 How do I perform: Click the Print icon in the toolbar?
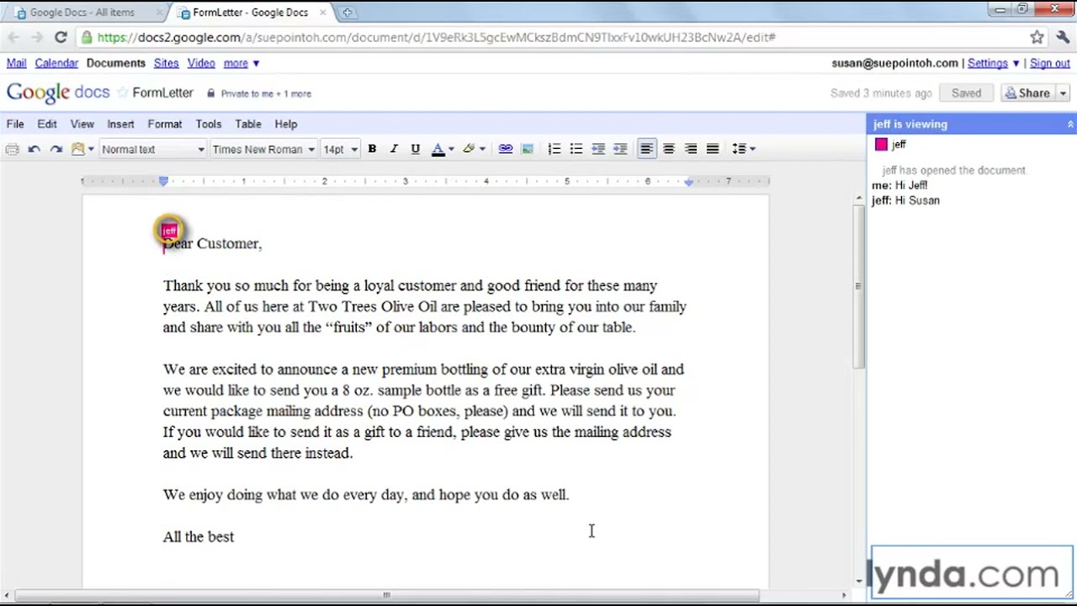point(12,149)
